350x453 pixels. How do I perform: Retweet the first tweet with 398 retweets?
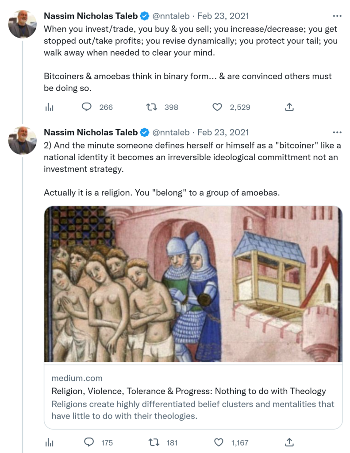pos(152,107)
